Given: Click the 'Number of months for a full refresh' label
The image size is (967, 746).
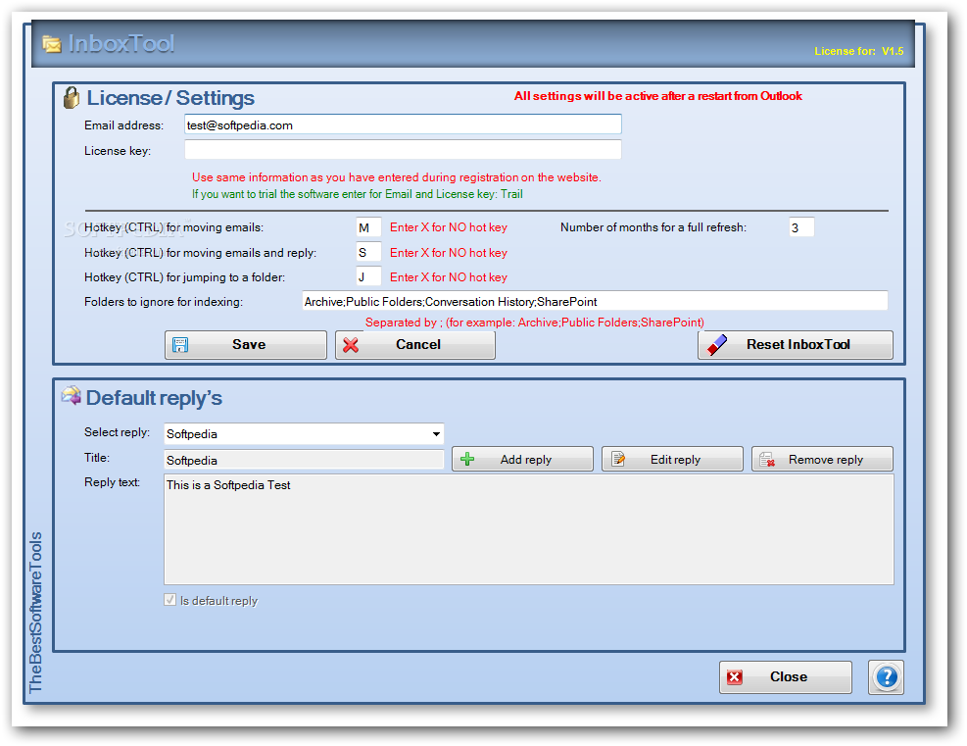Looking at the screenshot, I should [x=653, y=227].
